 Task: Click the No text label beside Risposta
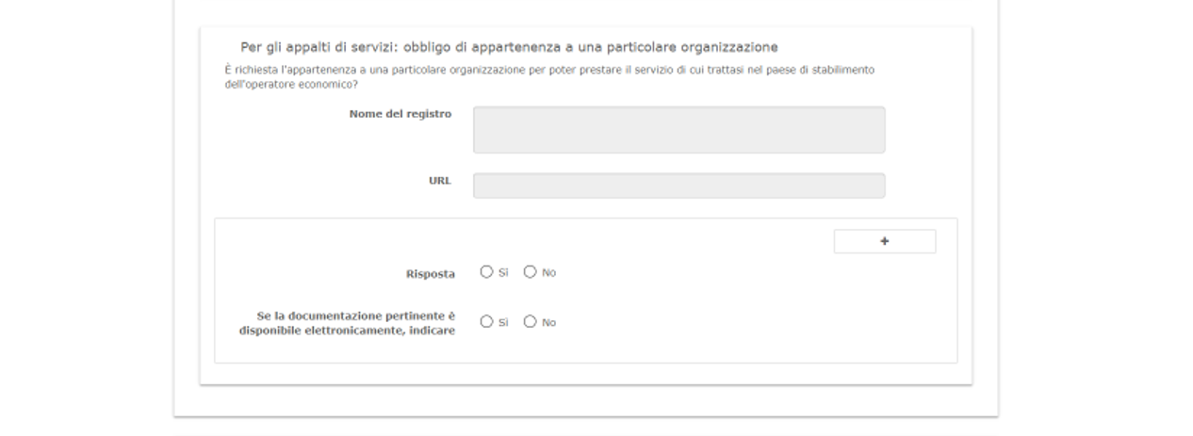[x=548, y=273]
